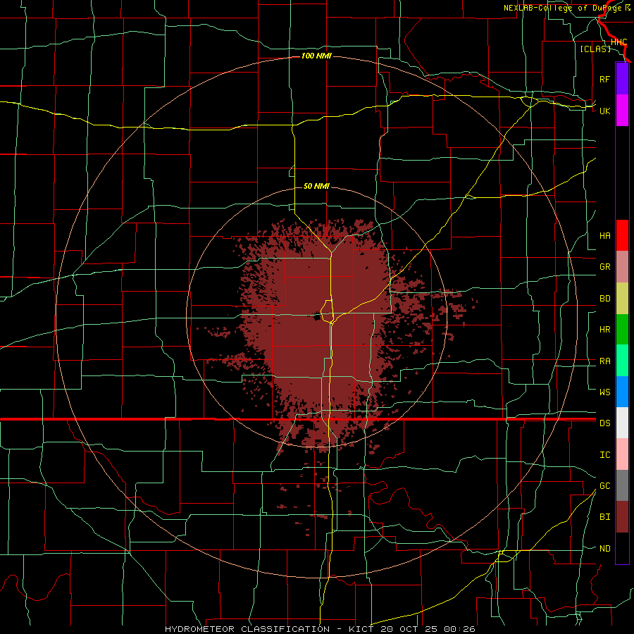634x634 pixels.
Task: Click the GR legend label
Action: tap(605, 267)
